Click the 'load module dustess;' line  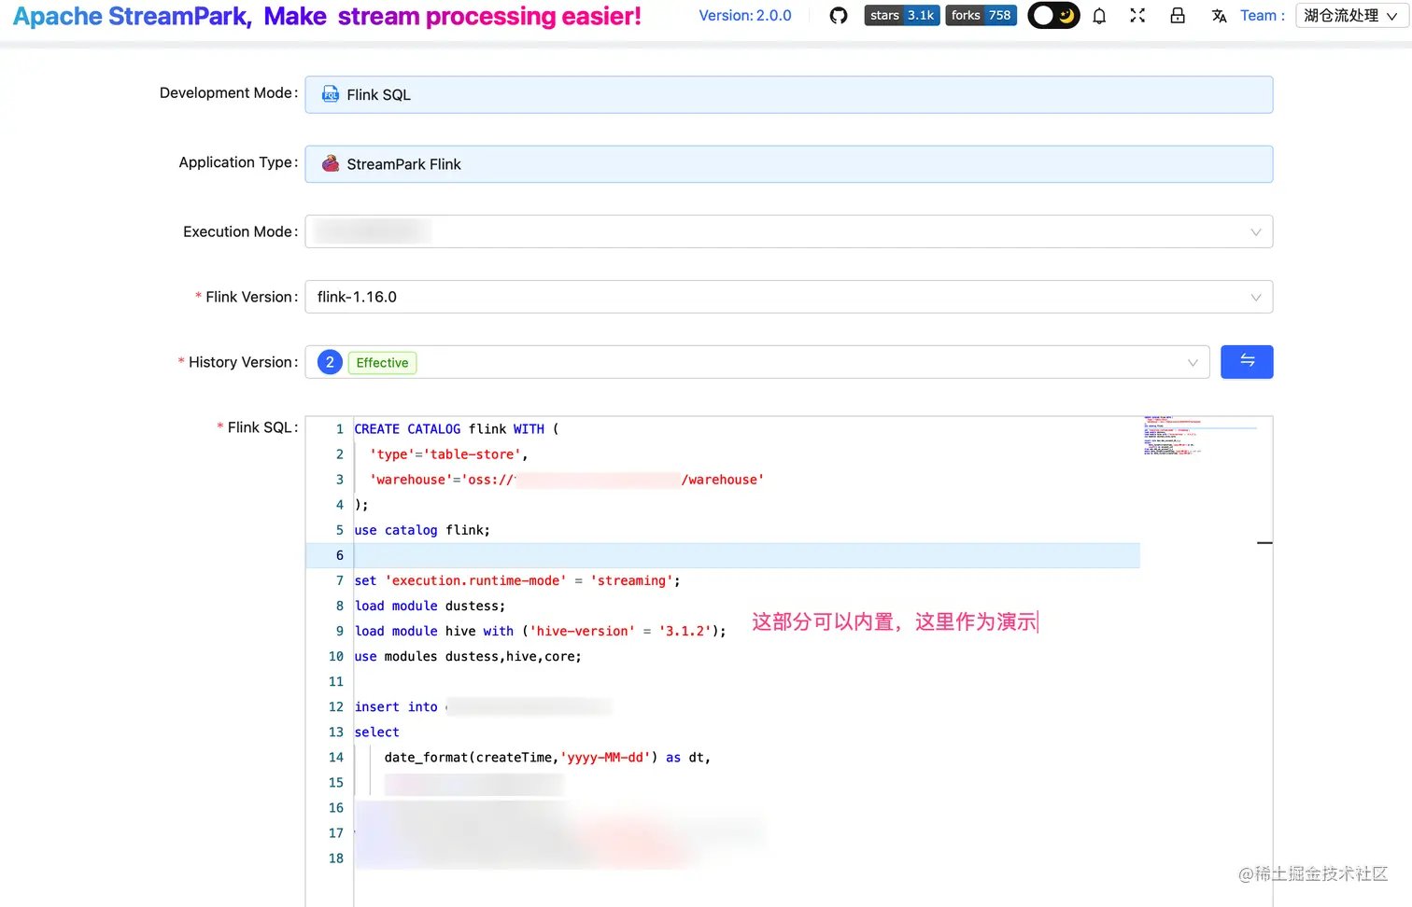[430, 606]
